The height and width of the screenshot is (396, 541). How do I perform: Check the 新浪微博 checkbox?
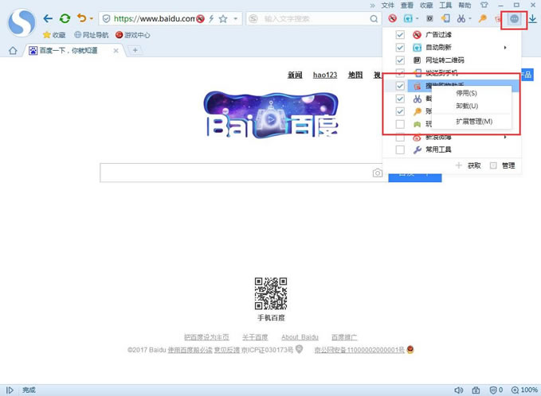pos(400,138)
